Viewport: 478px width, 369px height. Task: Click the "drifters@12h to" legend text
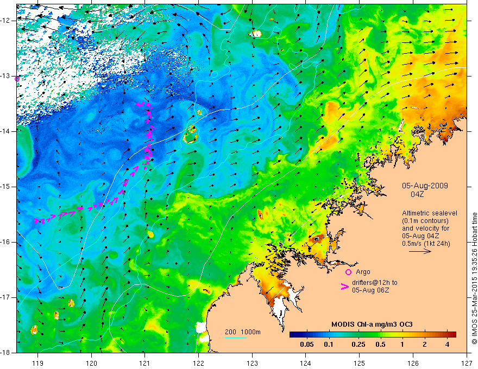pyautogui.click(x=375, y=283)
